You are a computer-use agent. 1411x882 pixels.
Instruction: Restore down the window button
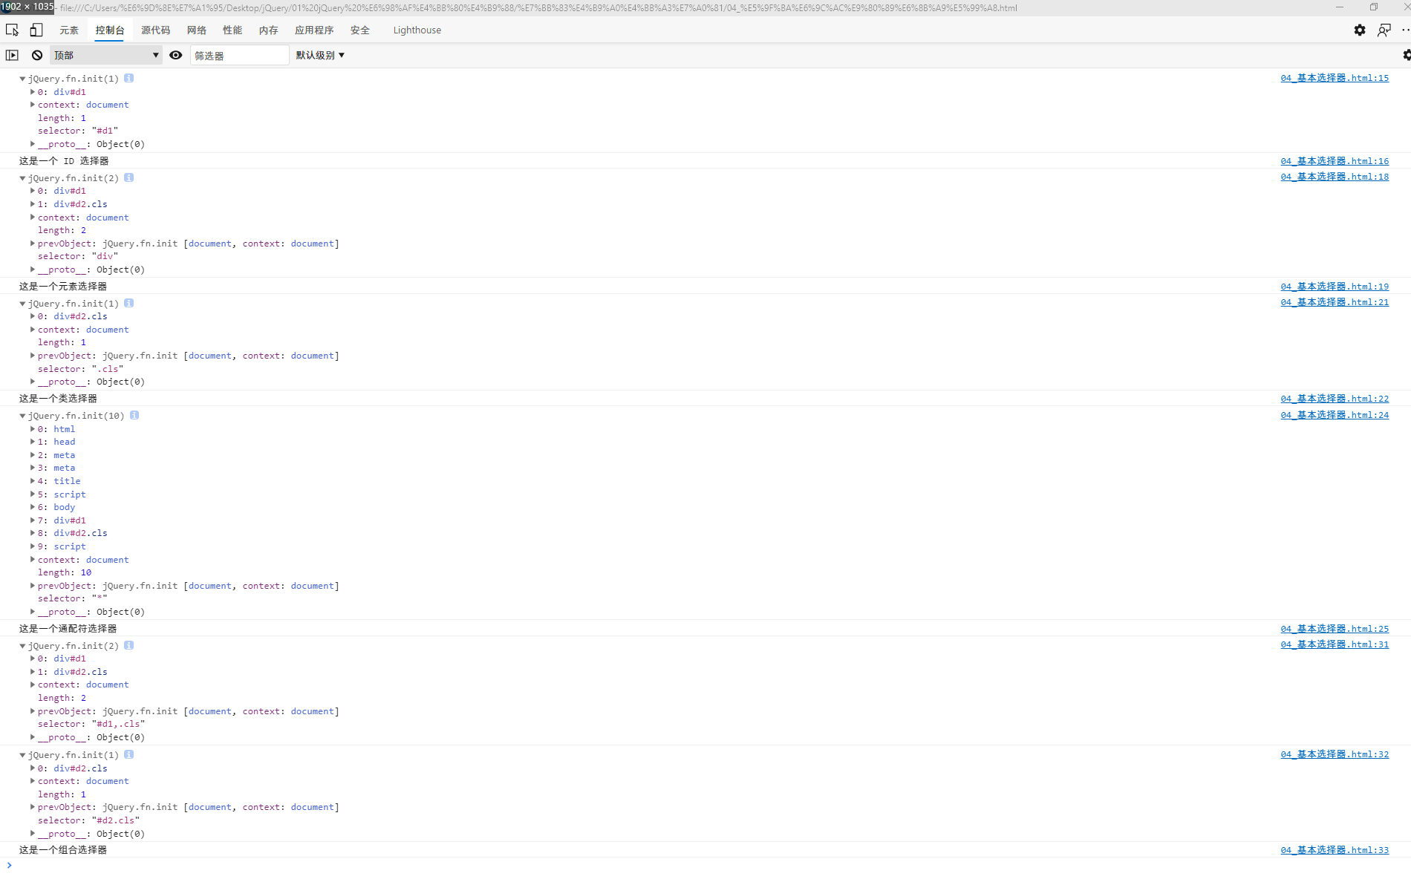(x=1374, y=7)
